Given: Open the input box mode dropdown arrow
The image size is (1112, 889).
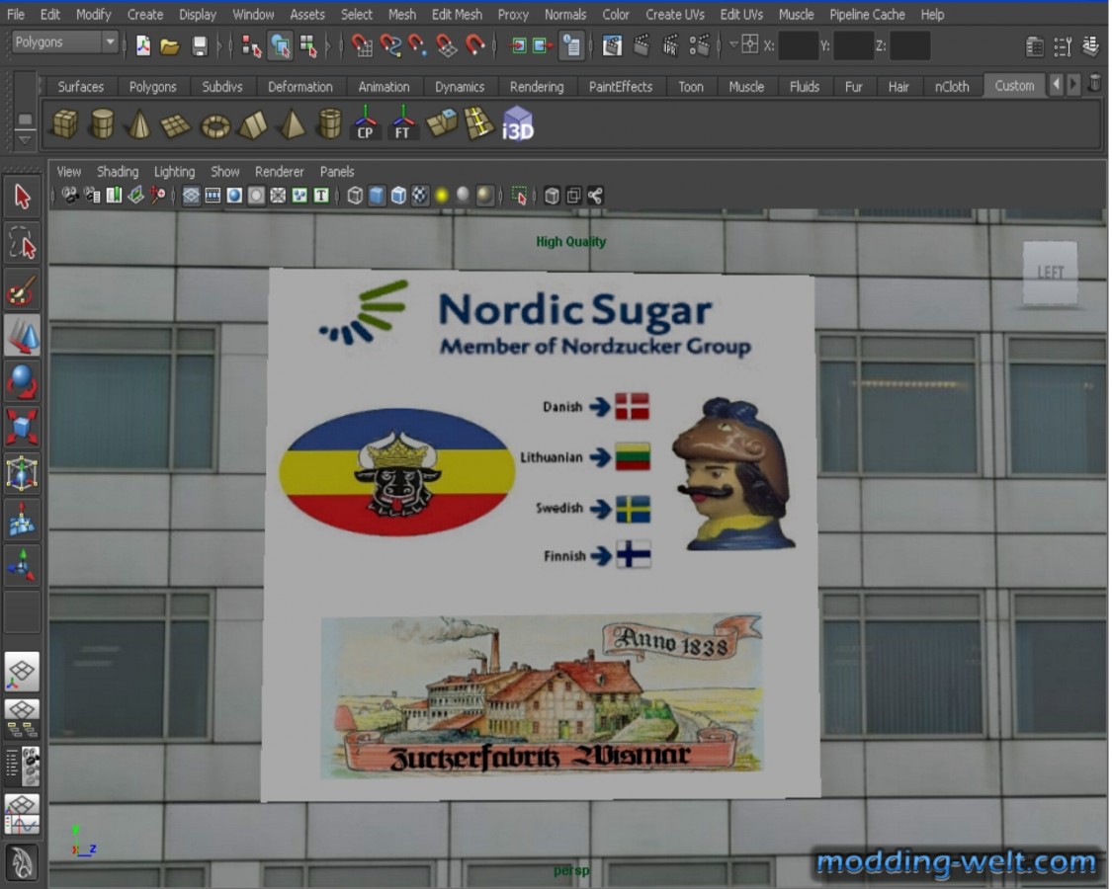Looking at the screenshot, I should point(734,45).
